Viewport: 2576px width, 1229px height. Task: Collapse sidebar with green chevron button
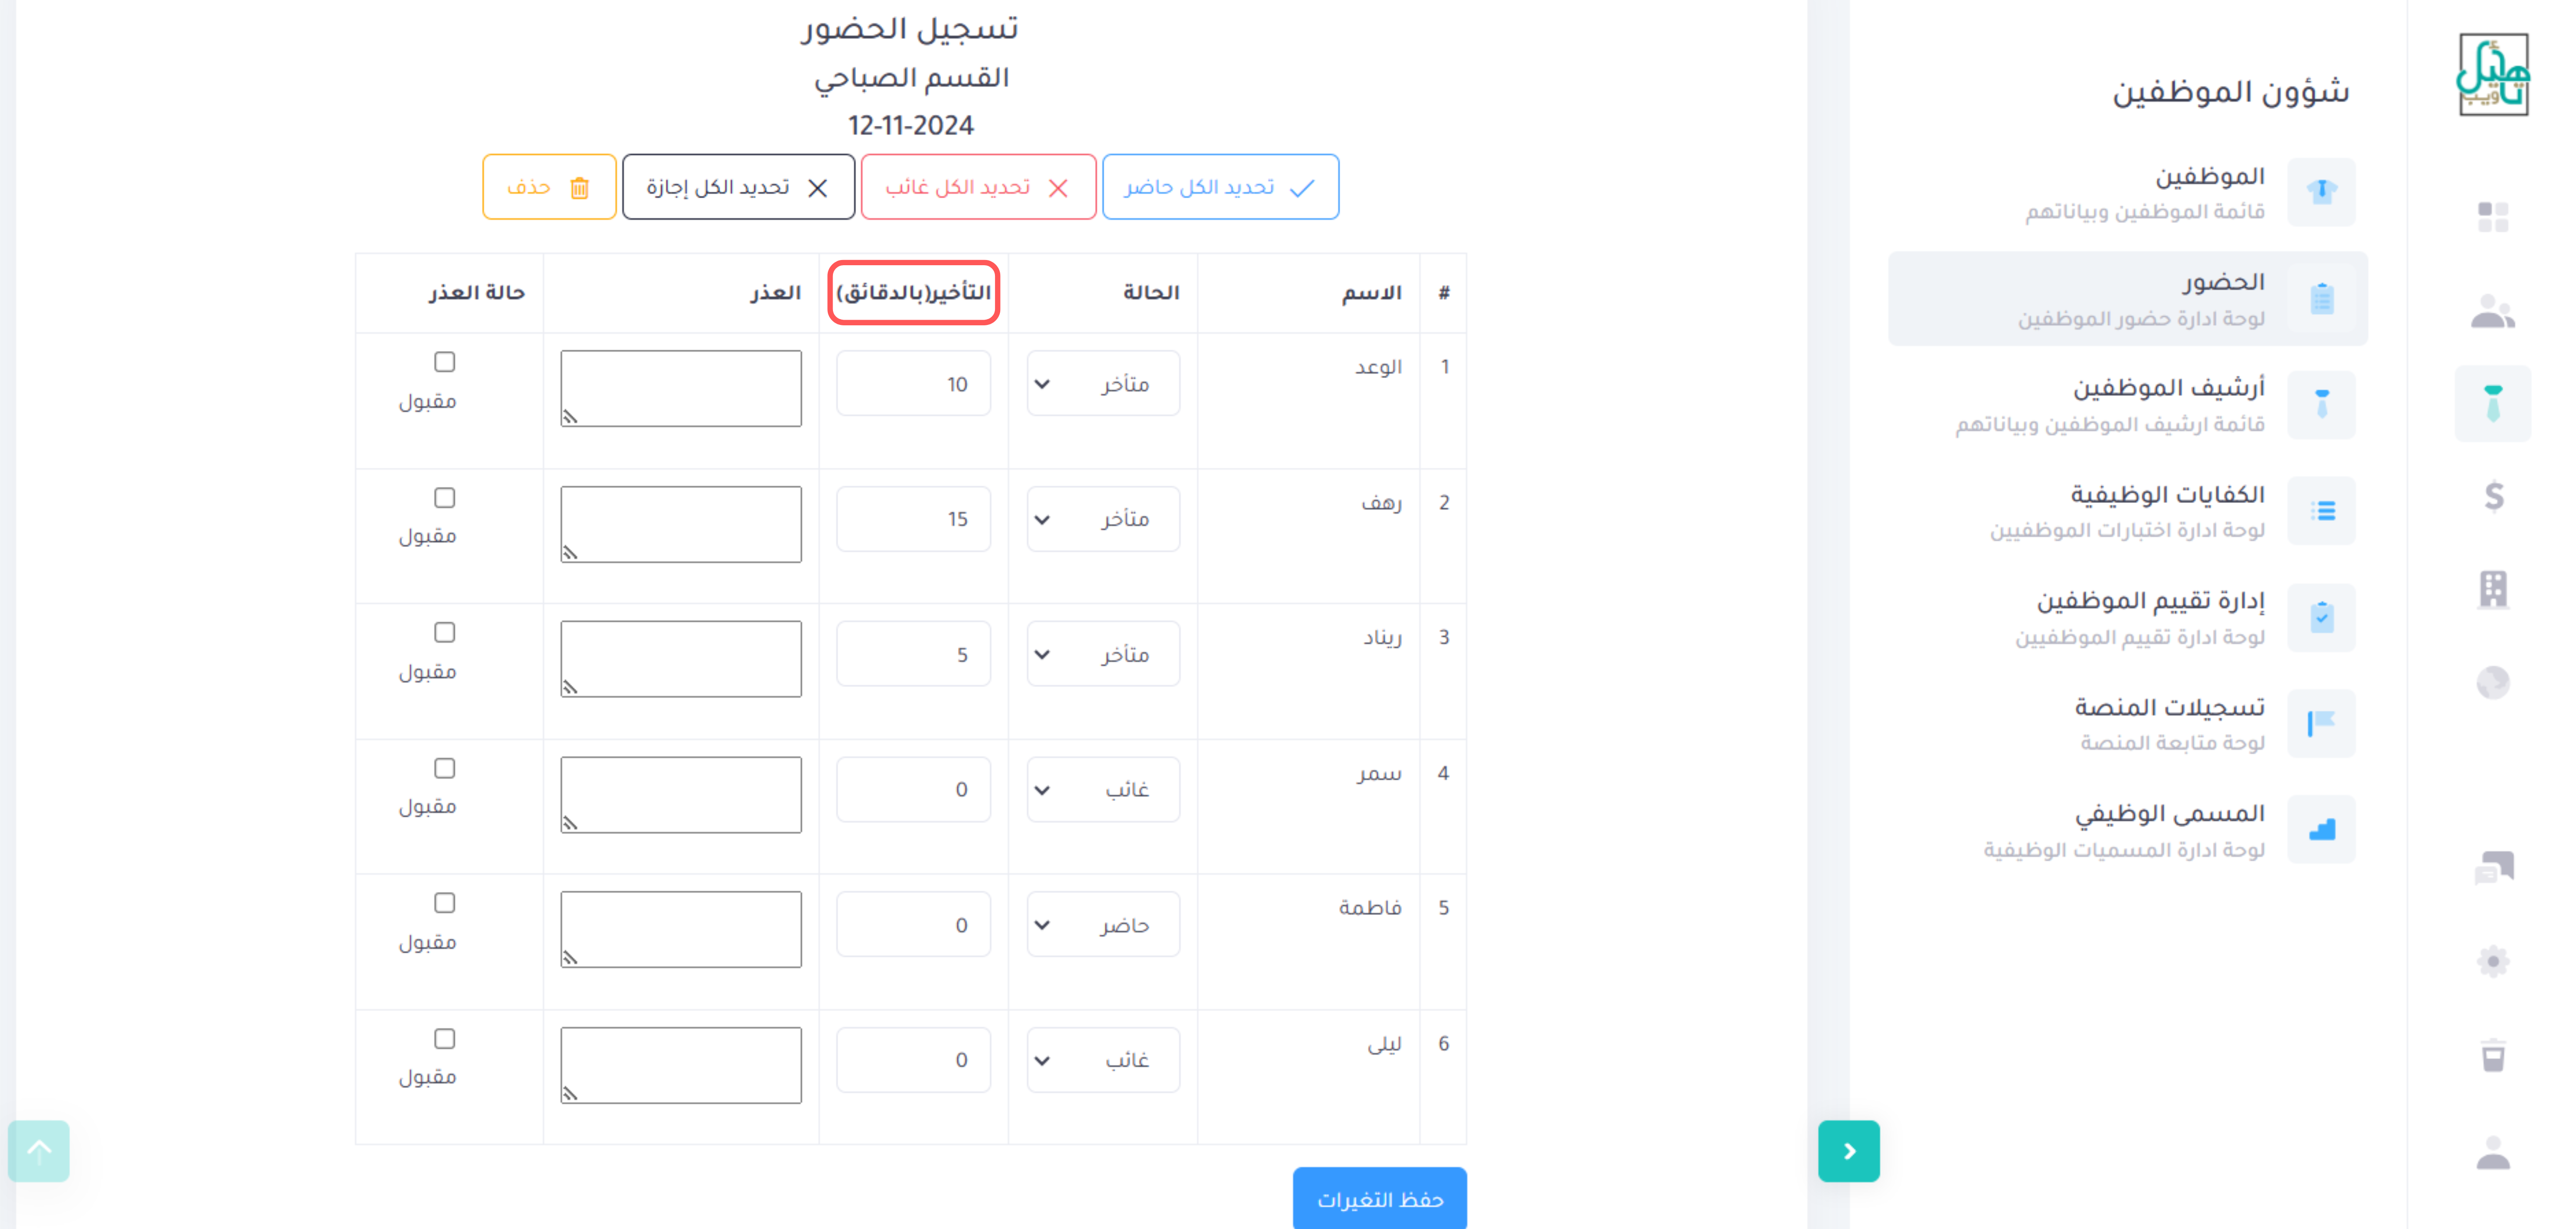tap(1849, 1151)
